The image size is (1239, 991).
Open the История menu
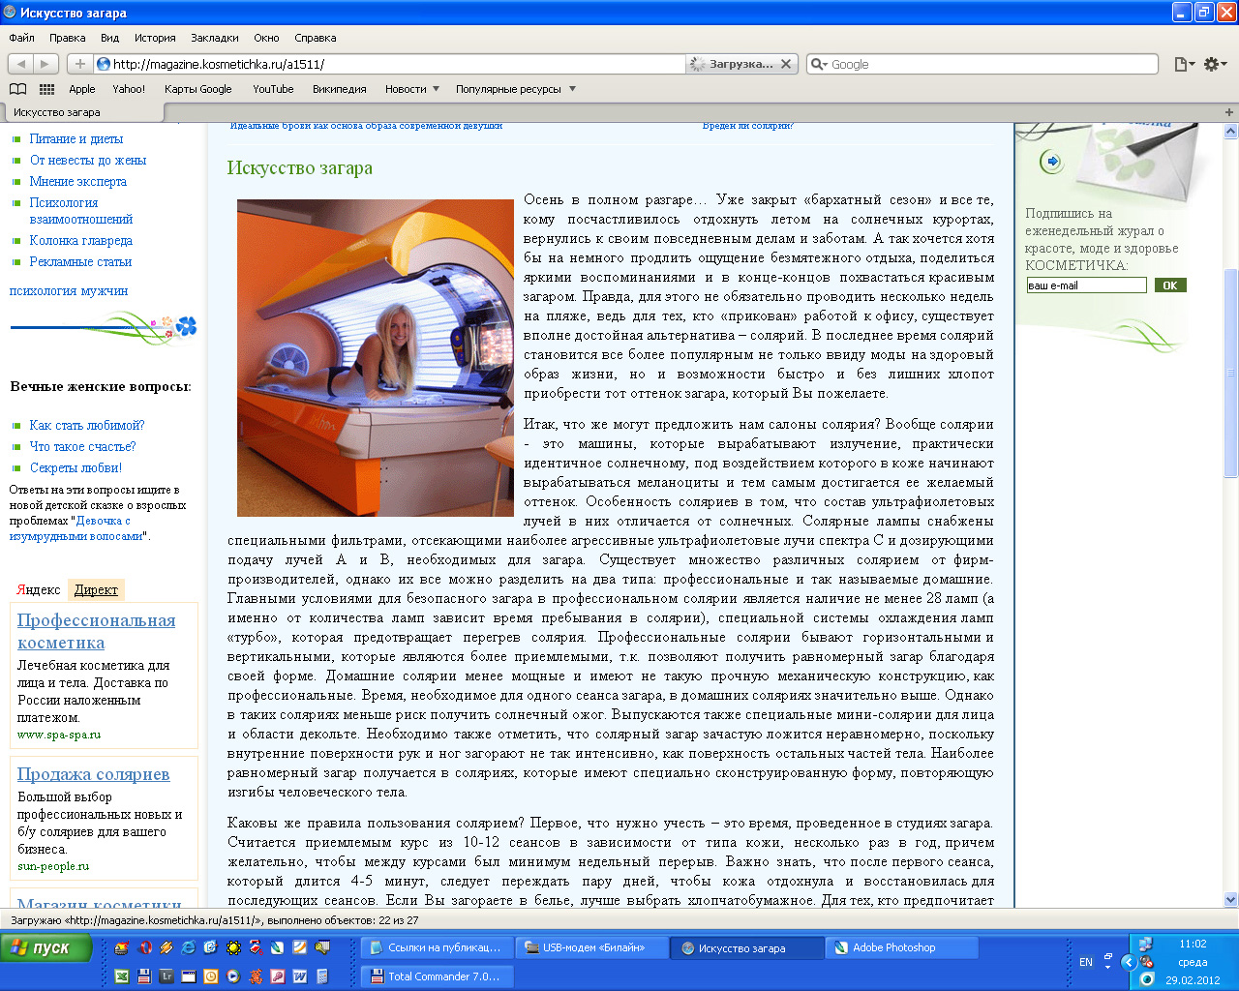pyautogui.click(x=155, y=38)
